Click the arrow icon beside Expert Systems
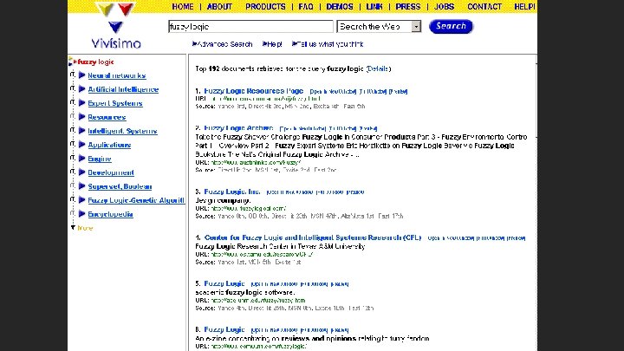Viewport: 624px width, 351px height. [82, 102]
